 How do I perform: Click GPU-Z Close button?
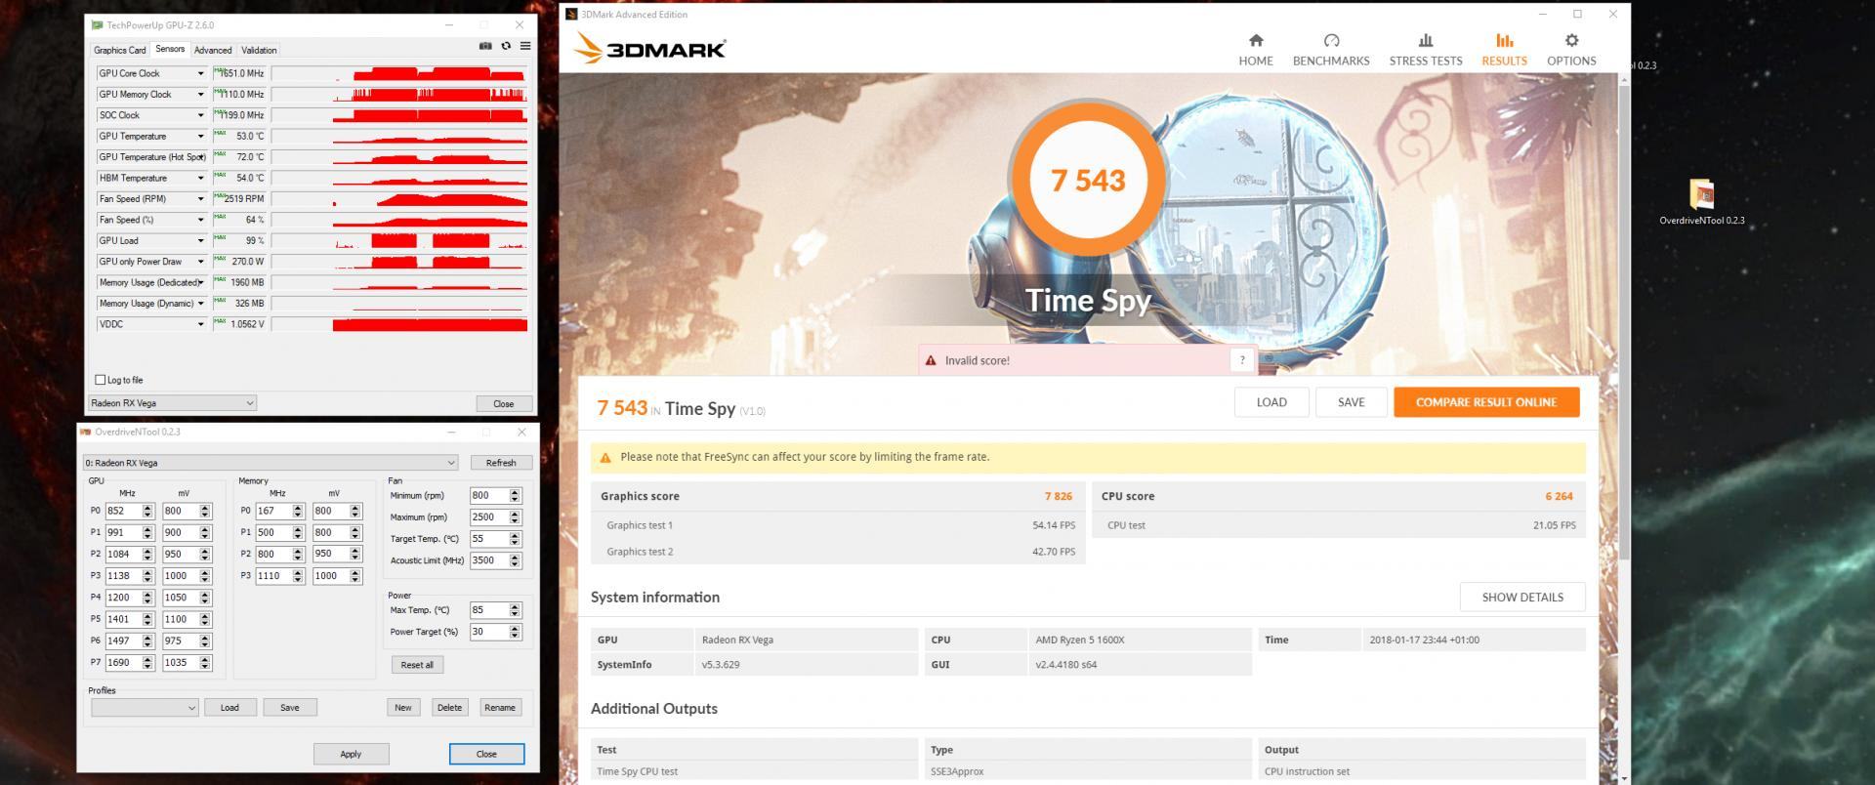tap(504, 403)
